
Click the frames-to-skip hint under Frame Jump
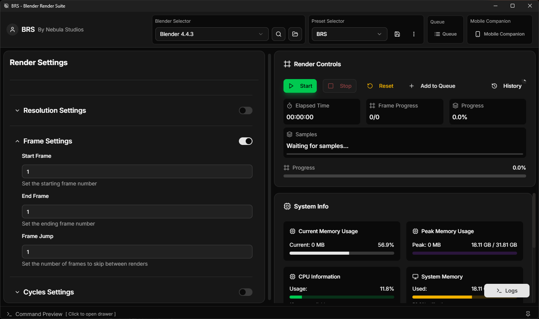[85, 264]
